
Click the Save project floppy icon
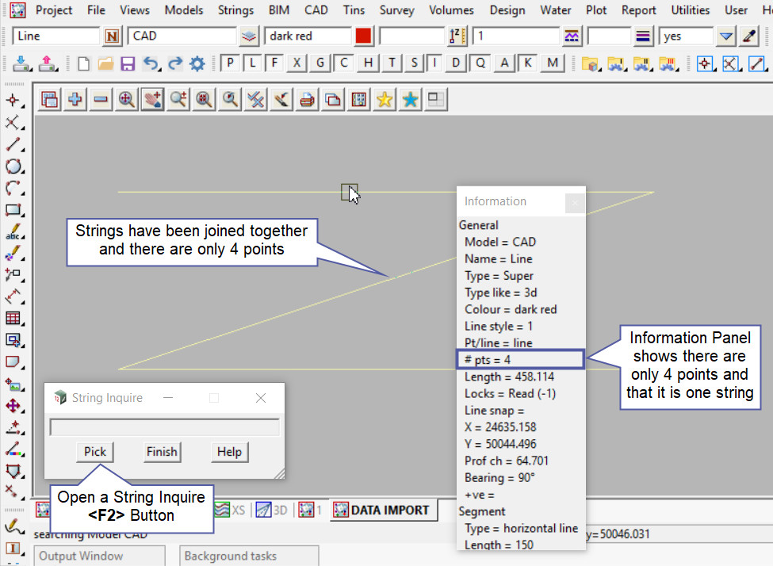click(127, 63)
